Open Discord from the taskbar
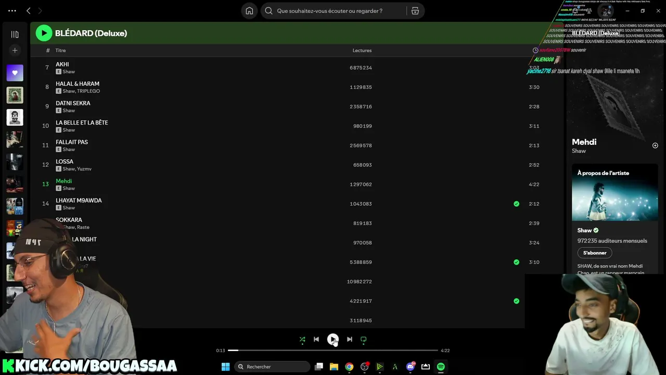Image resolution: width=666 pixels, height=375 pixels. 411,367
